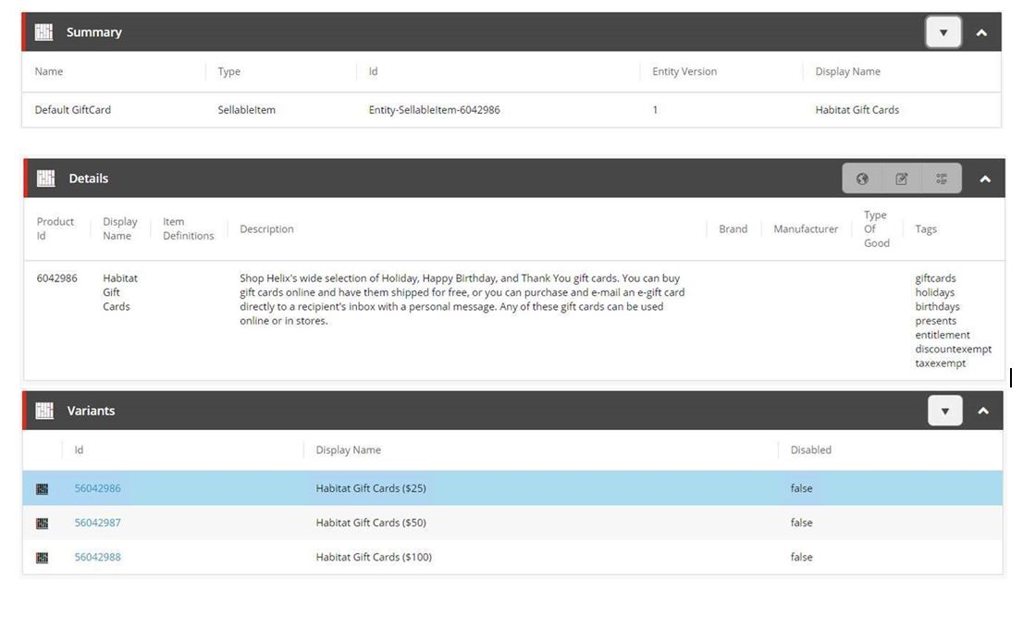Click the row icon beside variant 56042988

42,558
